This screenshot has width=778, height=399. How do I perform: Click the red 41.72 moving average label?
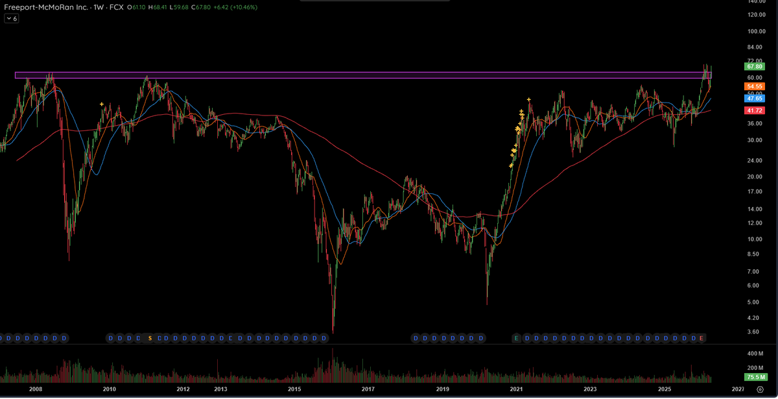(x=755, y=112)
